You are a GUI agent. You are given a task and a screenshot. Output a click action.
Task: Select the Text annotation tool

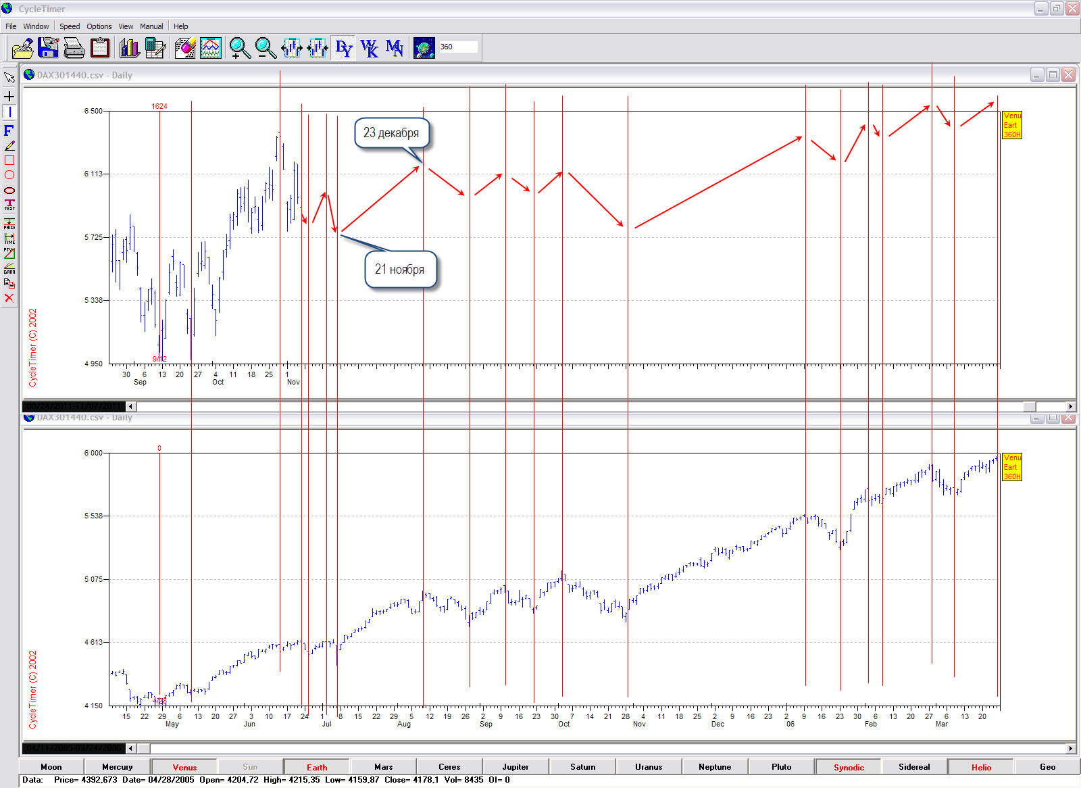pos(9,205)
